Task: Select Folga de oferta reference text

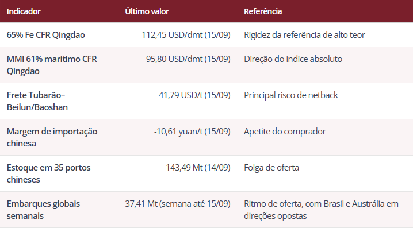Action: coord(271,168)
